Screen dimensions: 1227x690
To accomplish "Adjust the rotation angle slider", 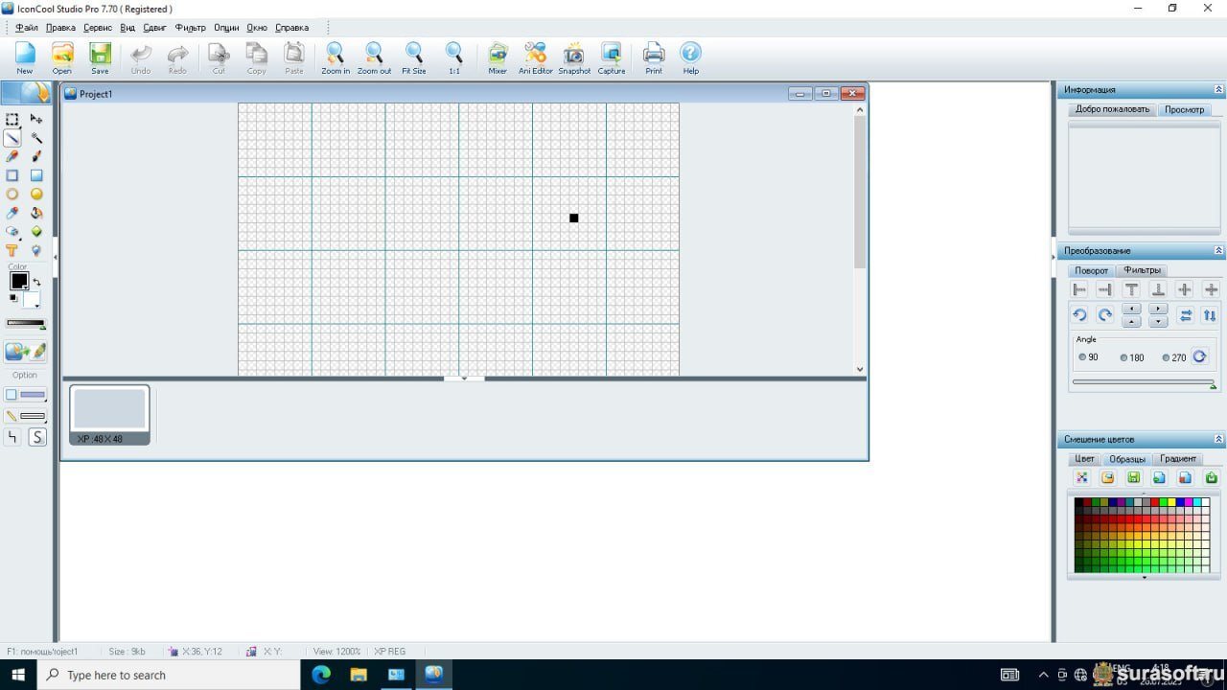I will click(x=1144, y=382).
